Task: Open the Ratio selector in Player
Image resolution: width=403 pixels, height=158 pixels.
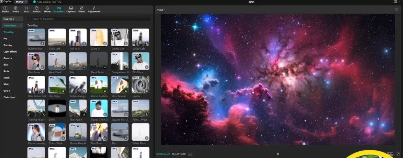Action: [x=390, y=154]
